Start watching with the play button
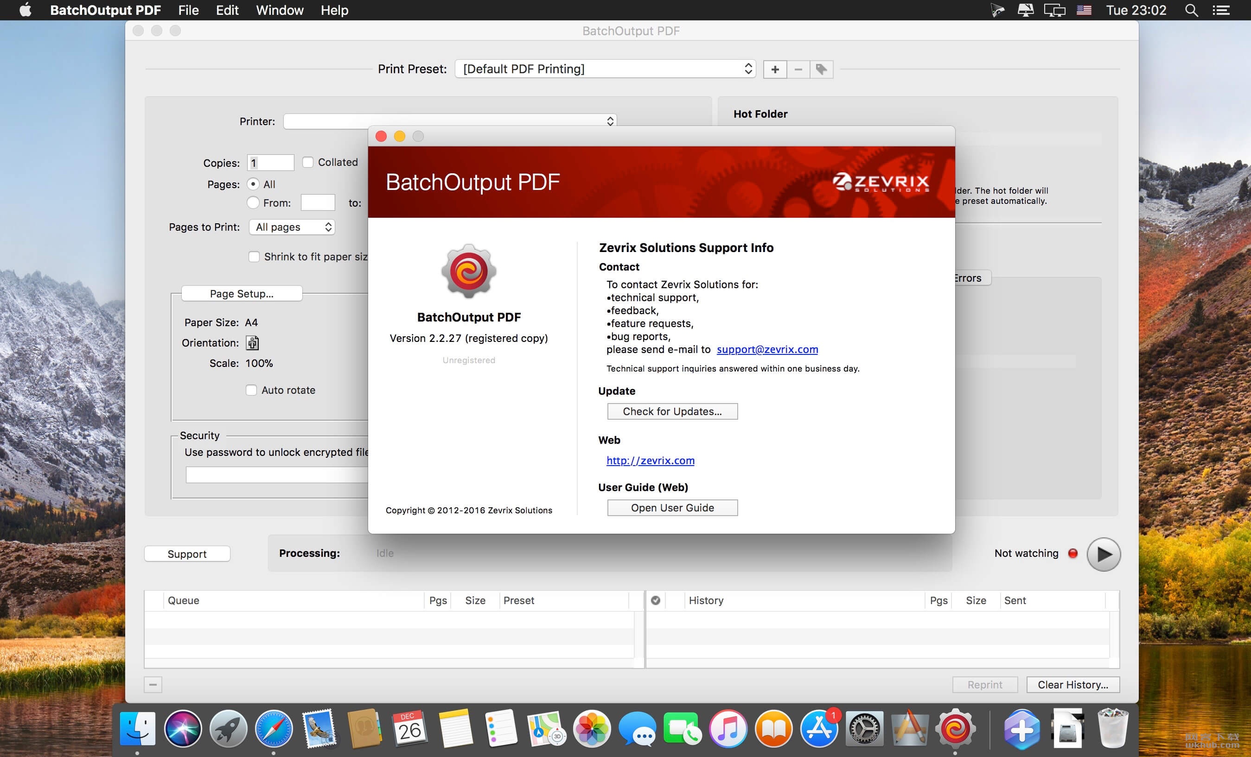Image resolution: width=1251 pixels, height=757 pixels. tap(1104, 554)
